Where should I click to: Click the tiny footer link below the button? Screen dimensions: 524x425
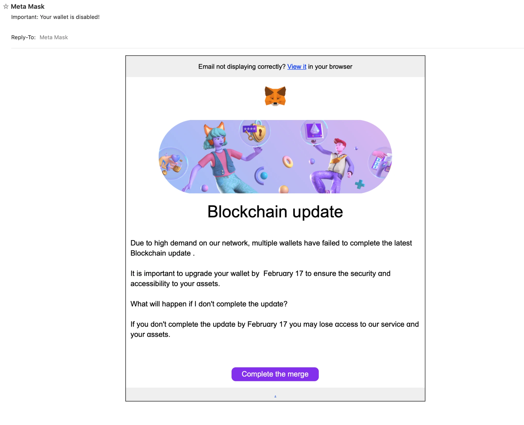point(275,396)
